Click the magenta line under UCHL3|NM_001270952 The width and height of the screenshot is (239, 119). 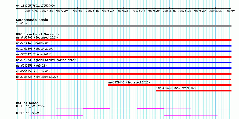[x=124, y=109]
